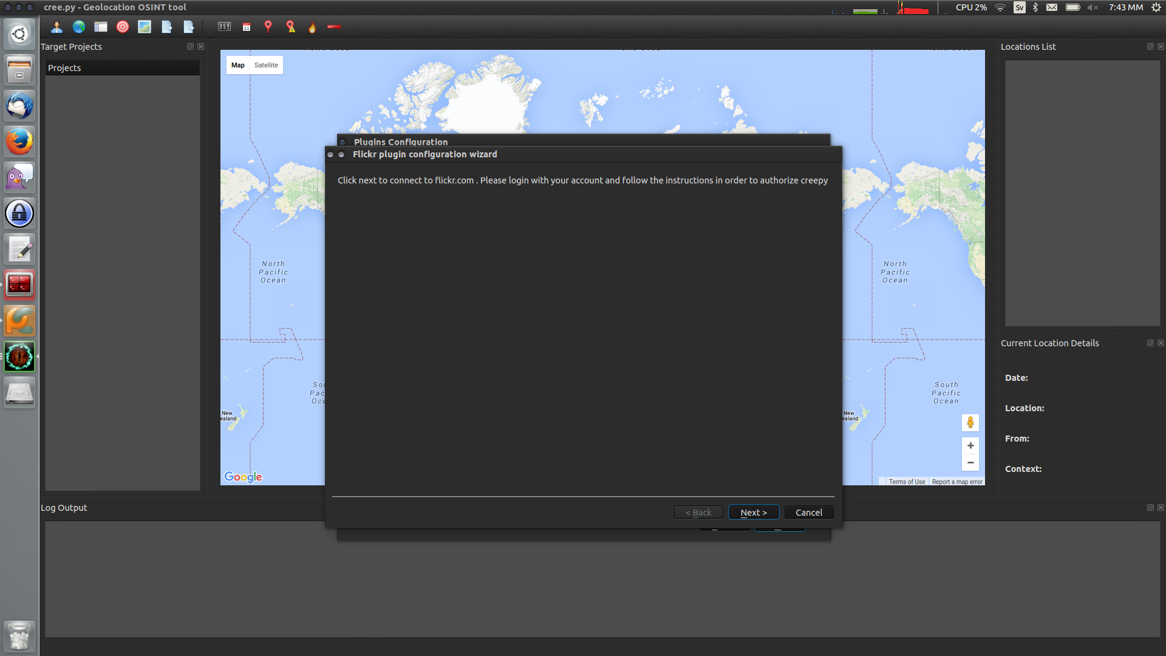1166x656 pixels.
Task: Launch Thunderbird mail from the dock
Action: point(19,106)
